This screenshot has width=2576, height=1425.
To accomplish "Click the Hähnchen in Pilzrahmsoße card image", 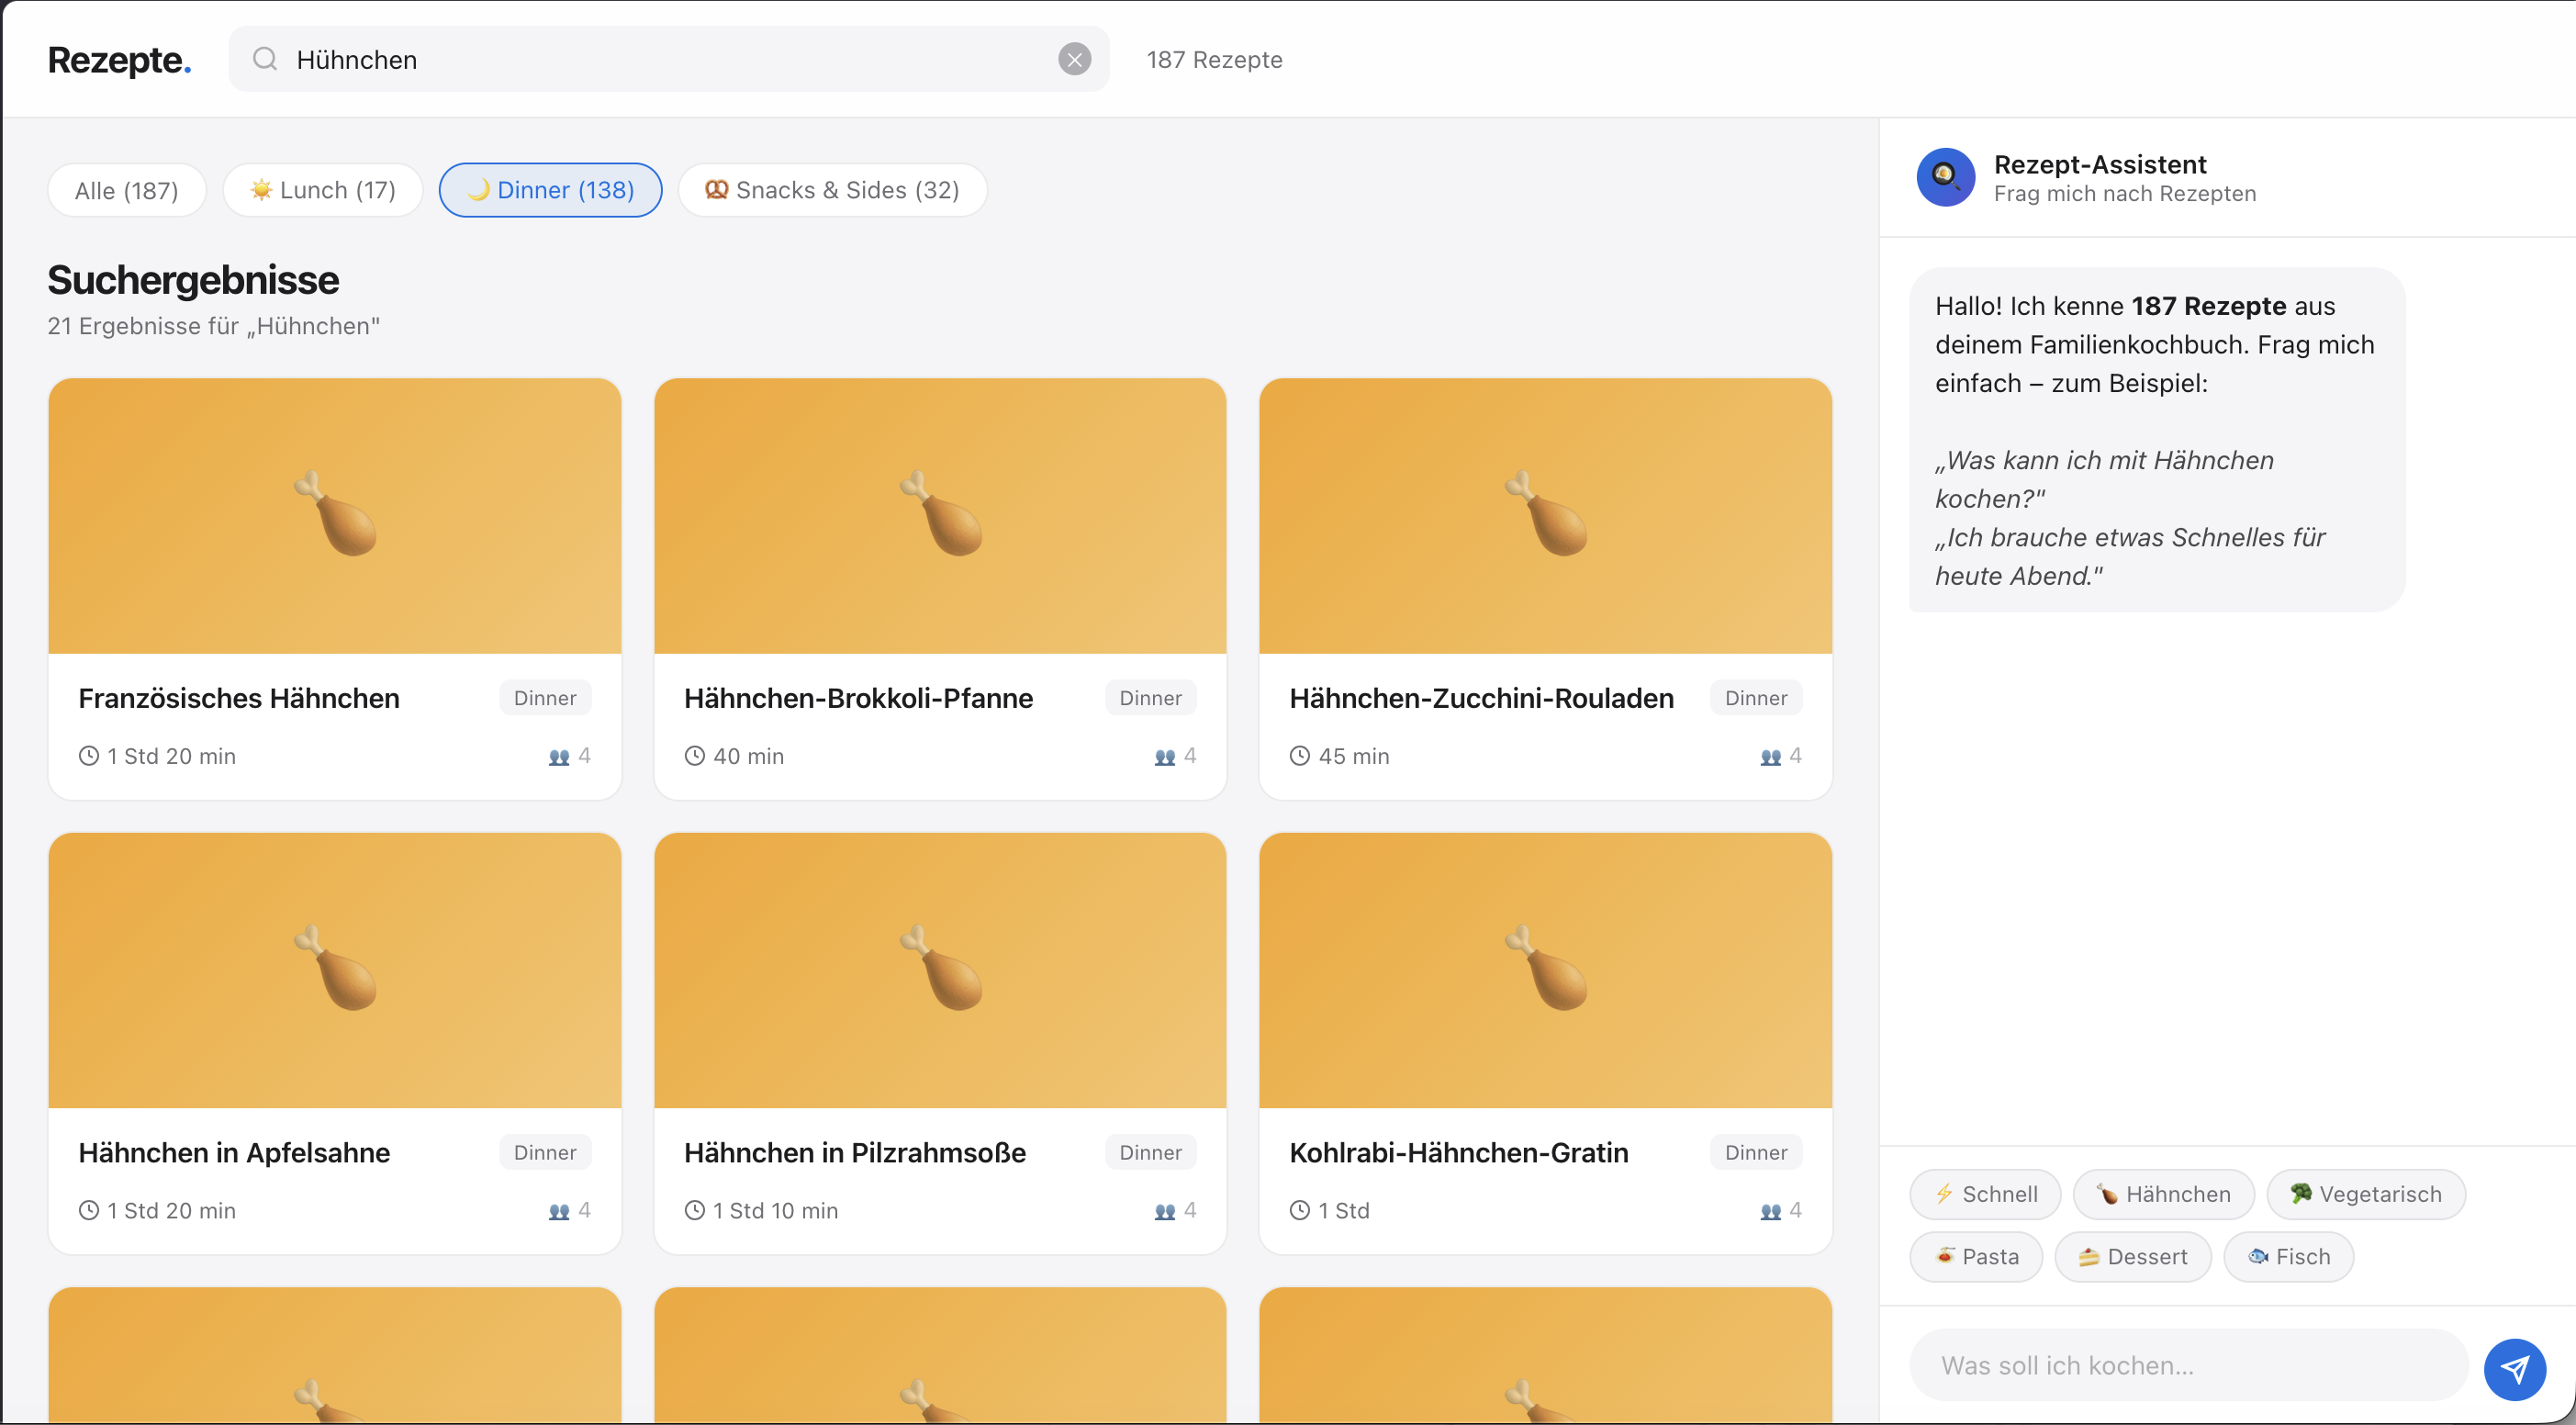I will (940, 971).
